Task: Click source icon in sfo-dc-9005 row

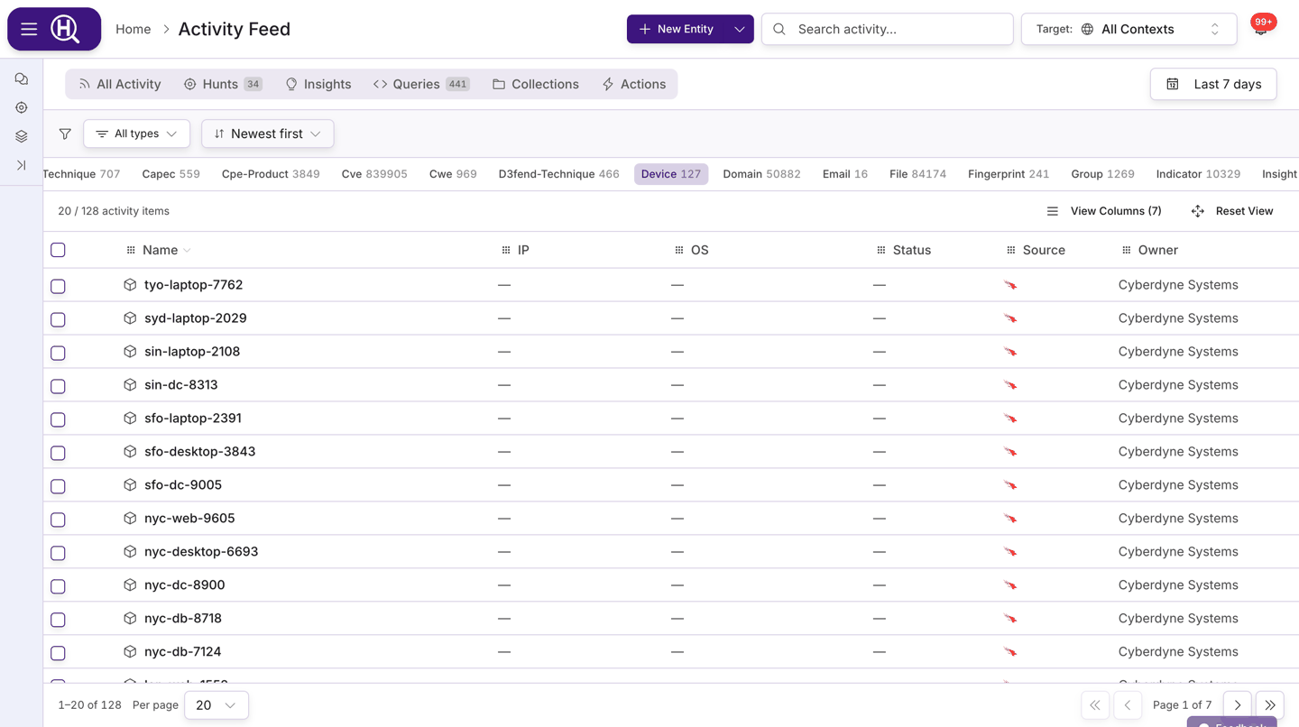Action: click(x=1010, y=485)
